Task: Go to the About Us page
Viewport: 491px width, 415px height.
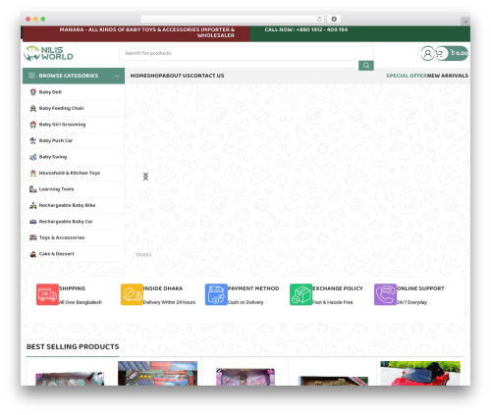Action: tap(176, 76)
